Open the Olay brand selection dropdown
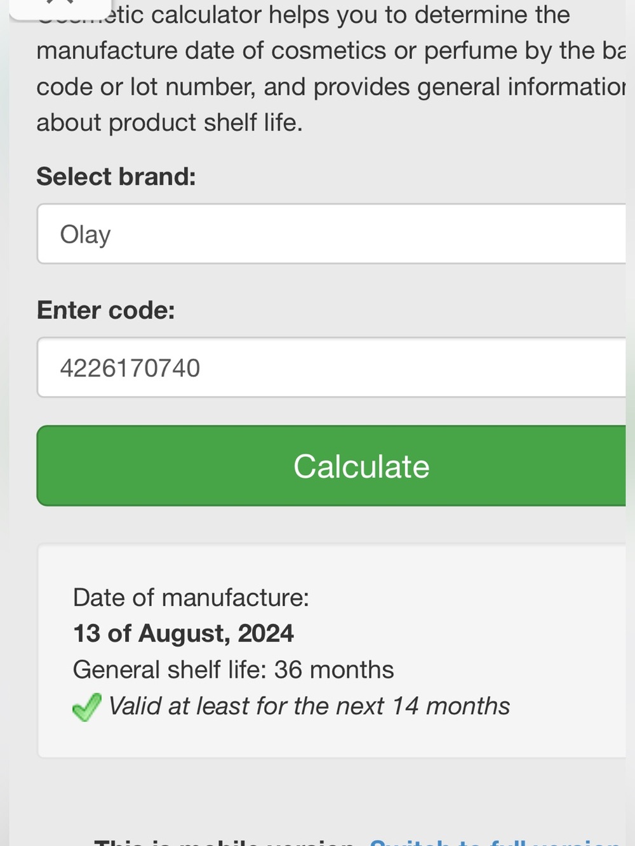The width and height of the screenshot is (635, 846). [x=331, y=234]
